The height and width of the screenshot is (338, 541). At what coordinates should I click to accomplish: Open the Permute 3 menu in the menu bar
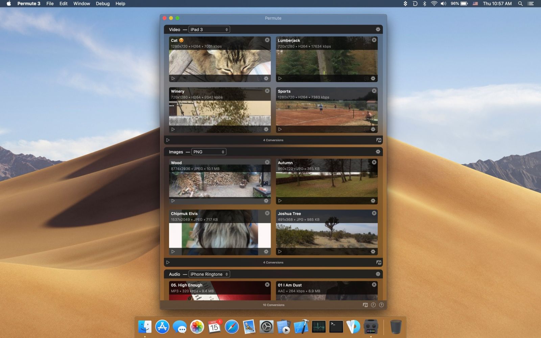click(x=28, y=4)
